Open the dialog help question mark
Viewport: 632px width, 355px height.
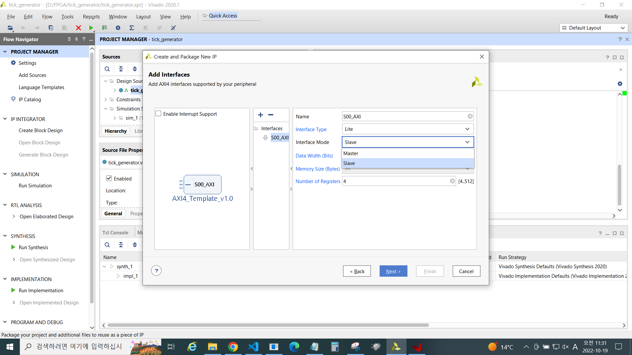(x=156, y=271)
